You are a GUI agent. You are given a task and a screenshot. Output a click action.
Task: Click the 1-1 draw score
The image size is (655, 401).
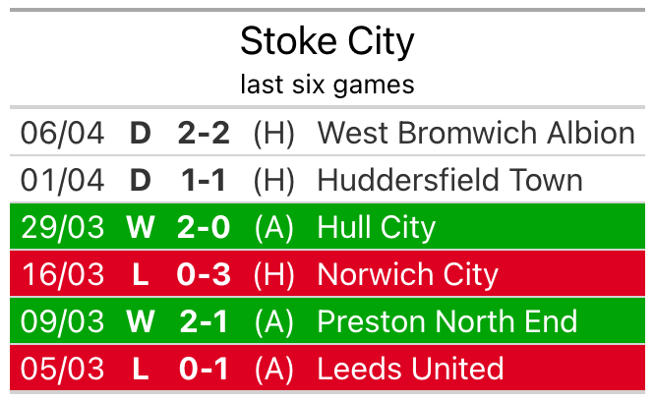coord(204,180)
